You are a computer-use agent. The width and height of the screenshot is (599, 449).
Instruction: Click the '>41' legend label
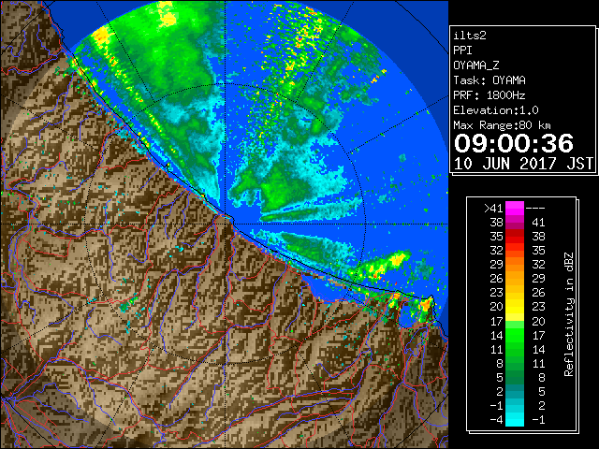tap(493, 209)
